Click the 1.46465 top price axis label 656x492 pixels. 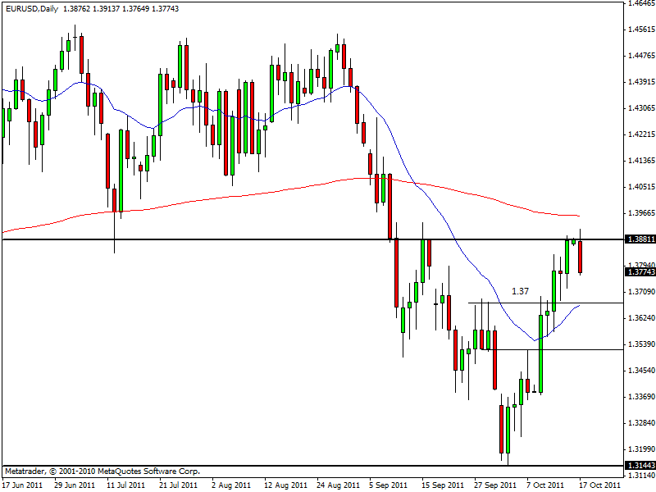point(640,3)
